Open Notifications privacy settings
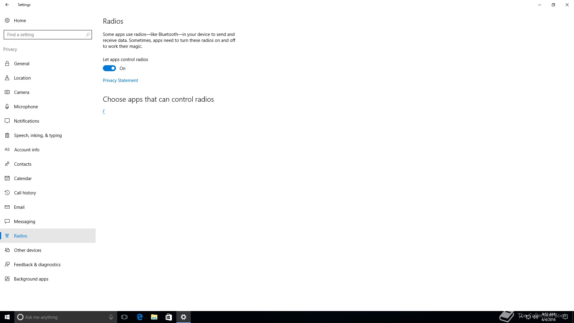Image resolution: width=574 pixels, height=323 pixels. tap(26, 121)
